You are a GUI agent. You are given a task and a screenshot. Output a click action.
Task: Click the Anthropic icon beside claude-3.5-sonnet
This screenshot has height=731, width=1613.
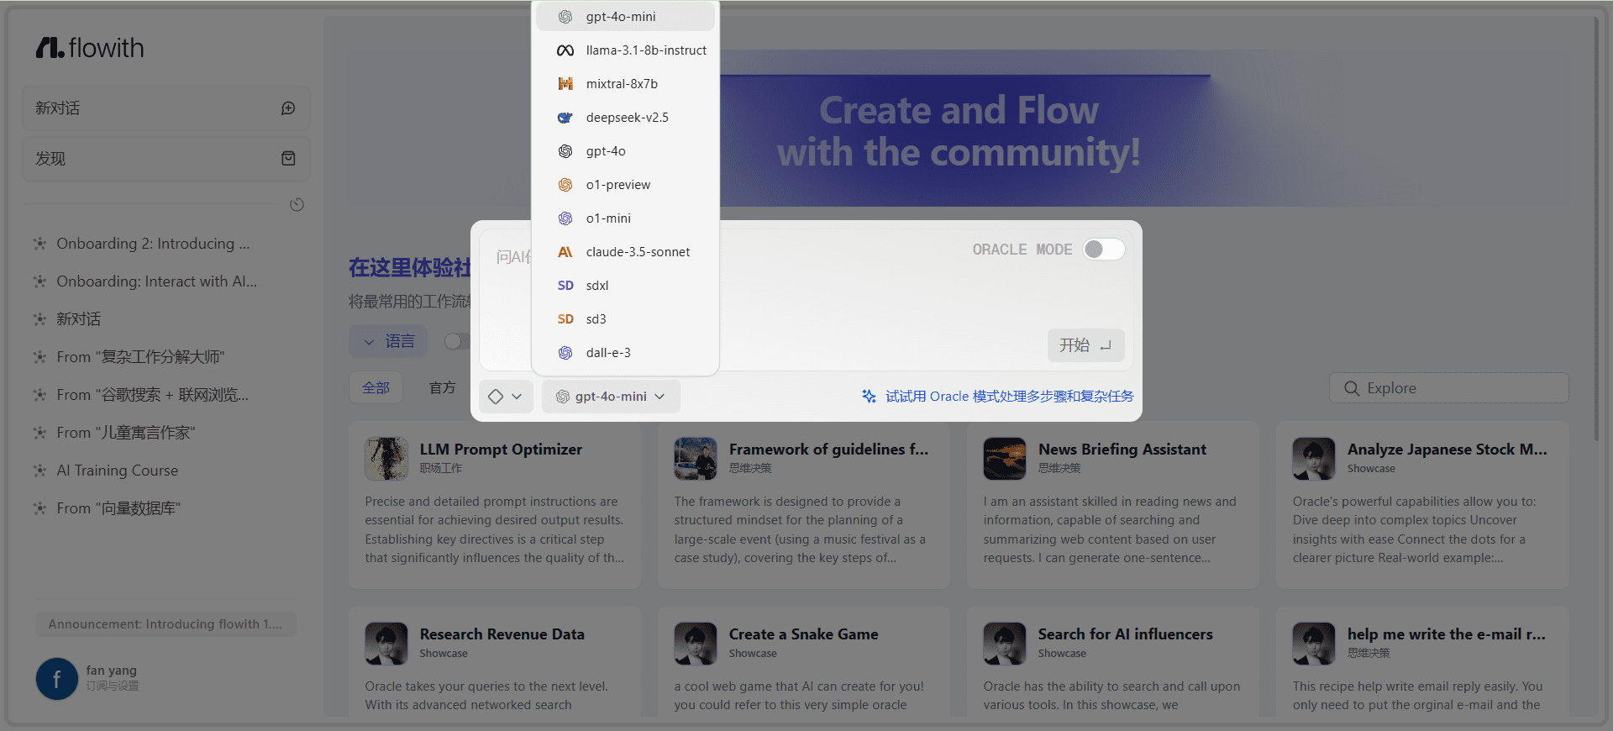coord(565,252)
